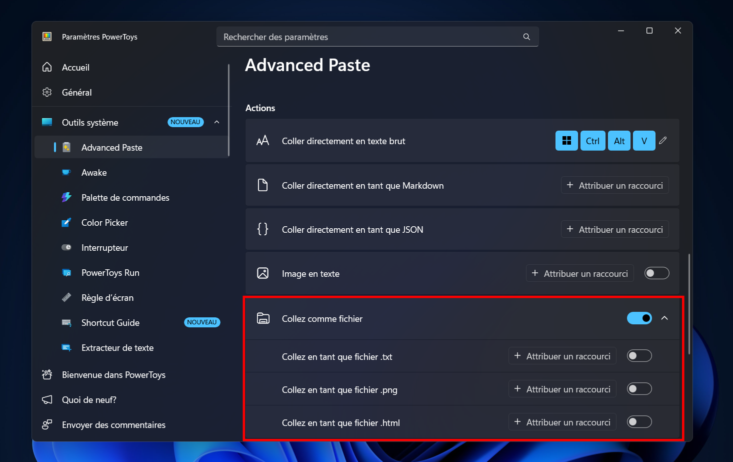Click the Outils système monitor icon
733x462 pixels.
click(47, 122)
